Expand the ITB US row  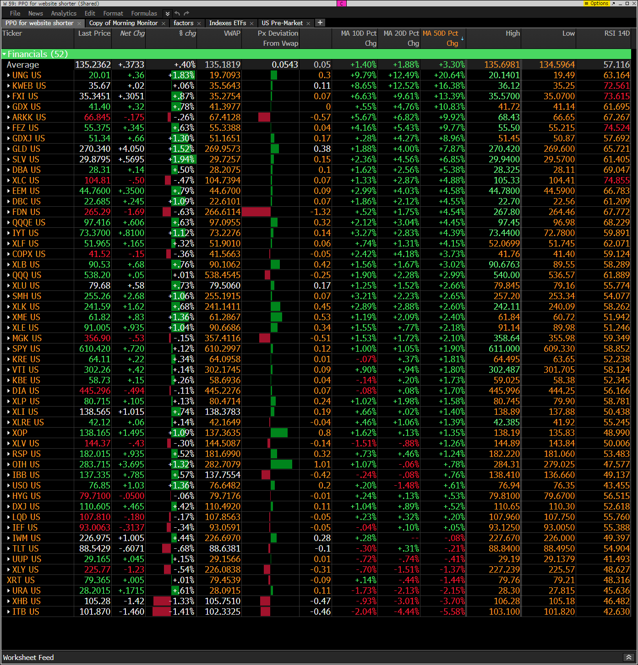(x=9, y=611)
